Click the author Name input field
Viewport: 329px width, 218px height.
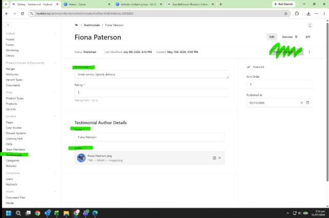150,137
